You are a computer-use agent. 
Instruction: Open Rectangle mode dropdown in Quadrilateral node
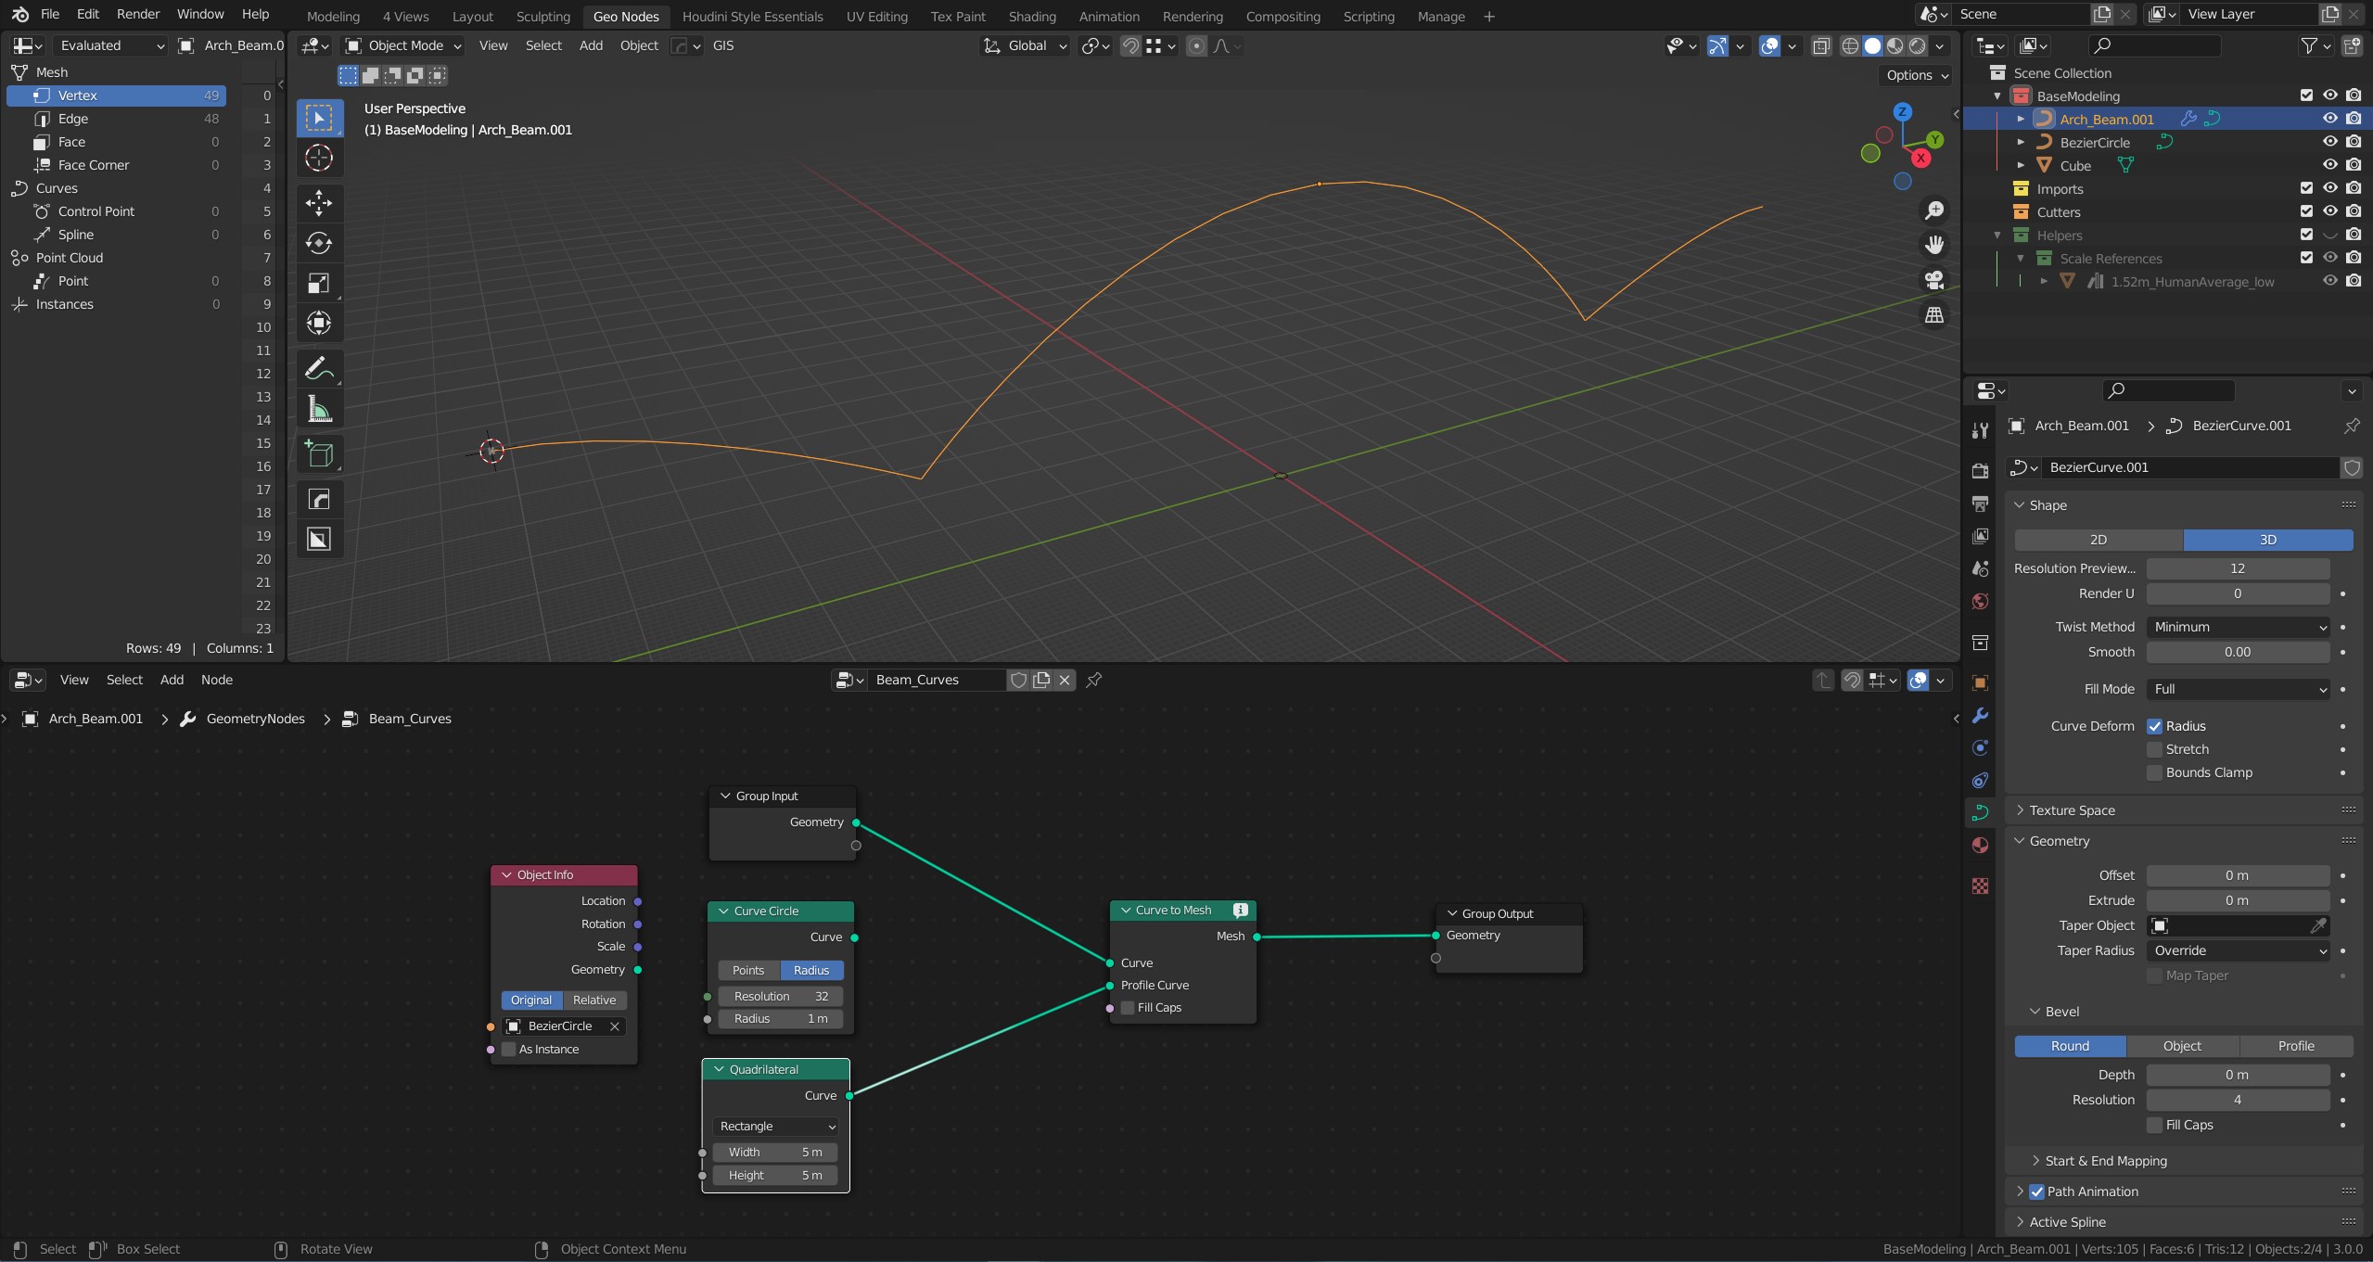(x=776, y=1127)
